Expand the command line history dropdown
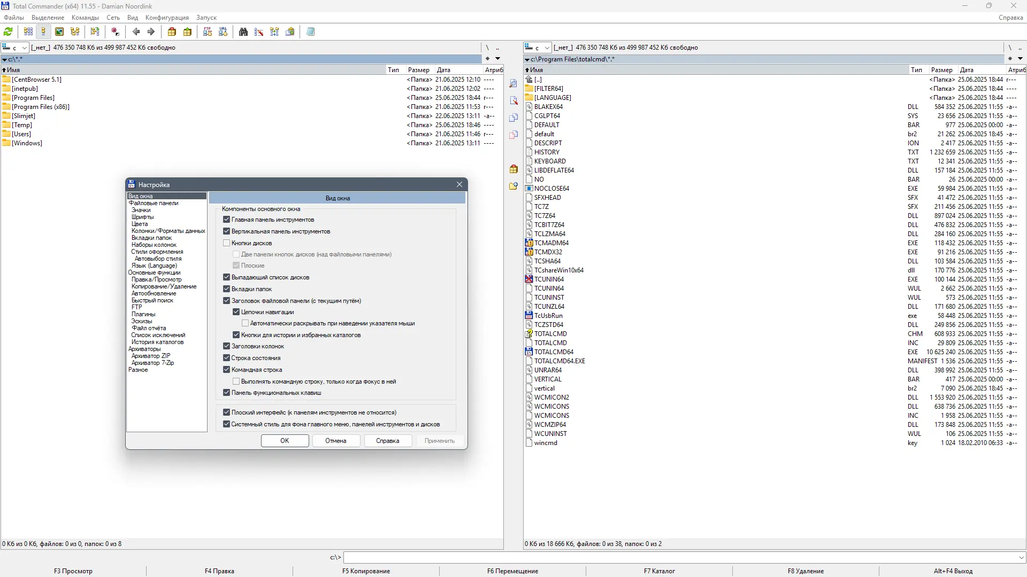Image resolution: width=1027 pixels, height=577 pixels. click(x=1021, y=558)
